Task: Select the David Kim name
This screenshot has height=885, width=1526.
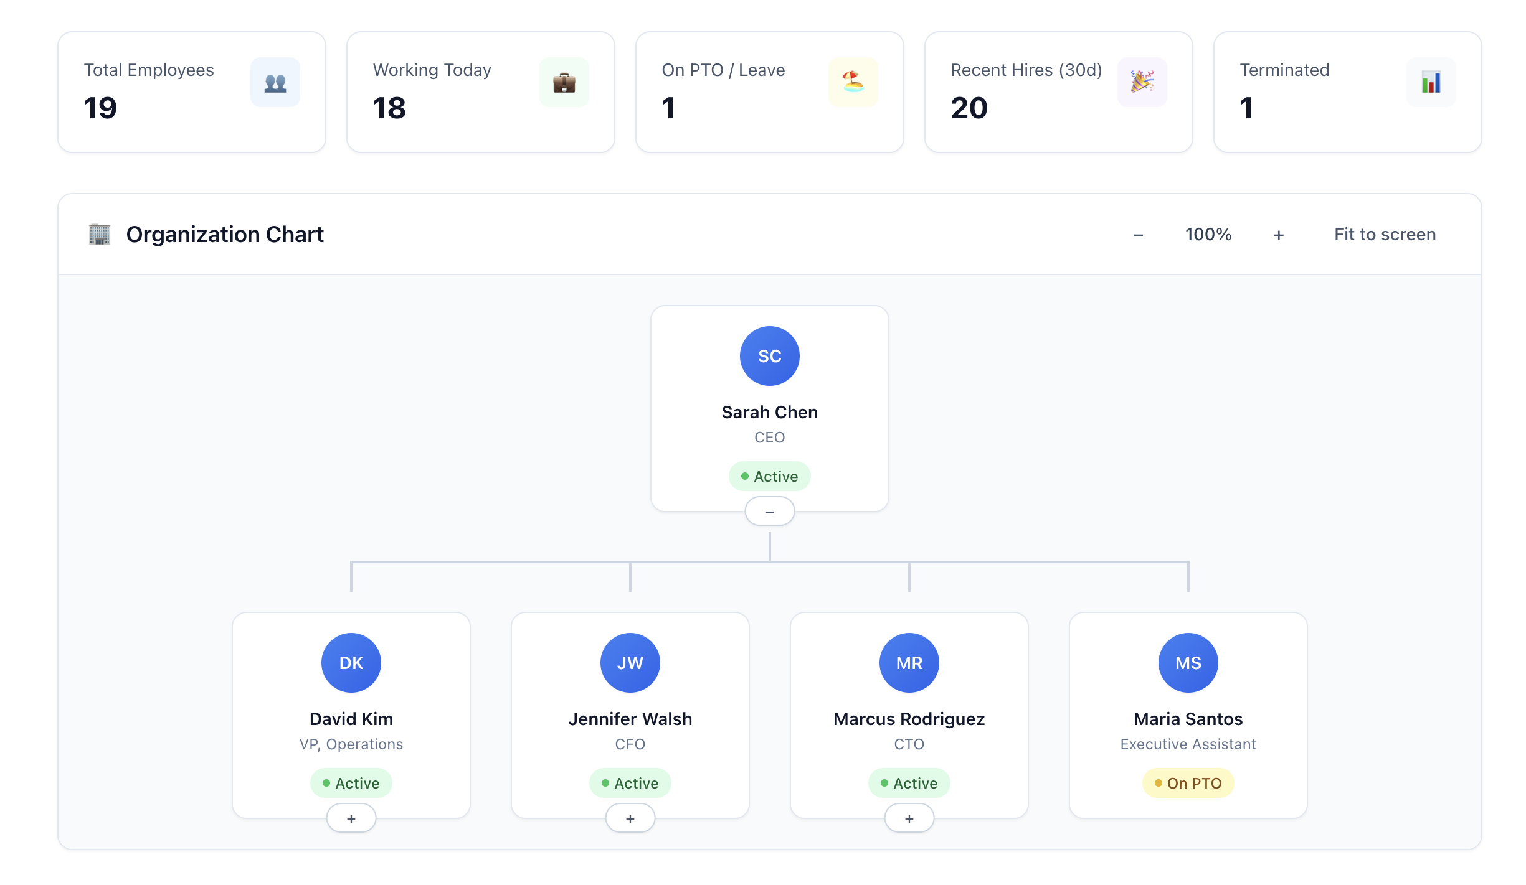Action: click(x=351, y=719)
